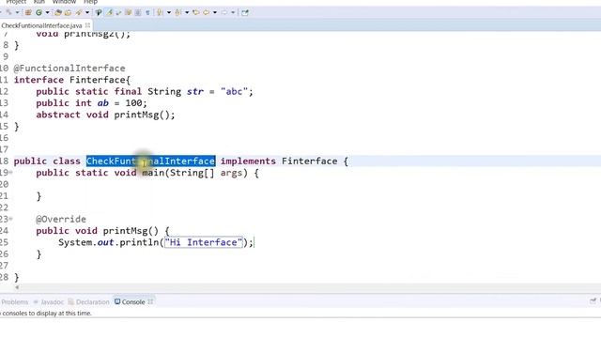Viewport: 601px width, 338px height.
Task: Click the Pin Editor toolbar icon
Action: (245, 12)
